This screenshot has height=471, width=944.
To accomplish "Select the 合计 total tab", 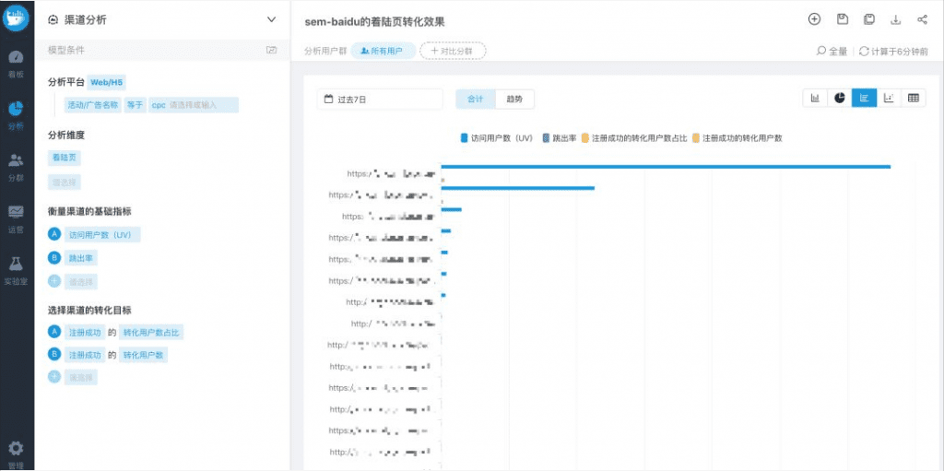I will point(476,99).
